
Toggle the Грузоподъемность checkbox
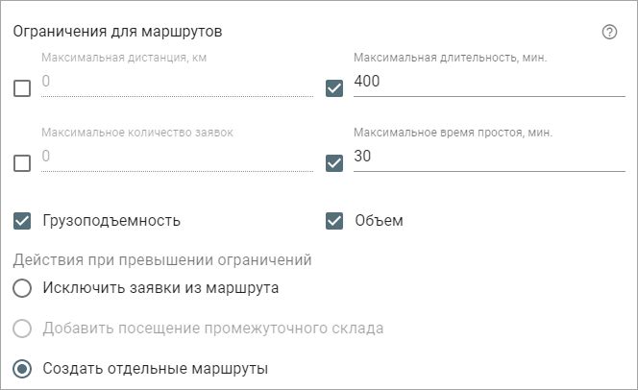point(22,221)
